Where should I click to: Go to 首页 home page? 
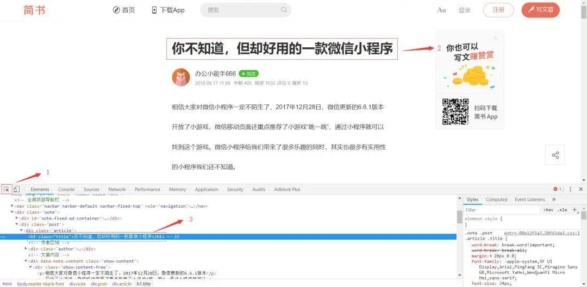[124, 10]
